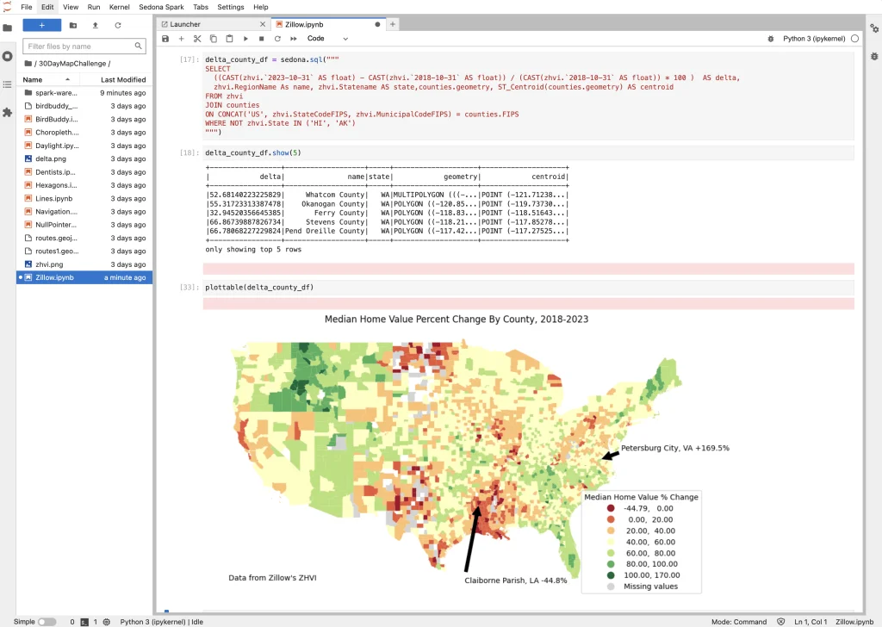
Task: Open the Kernel menu
Action: [x=119, y=7]
